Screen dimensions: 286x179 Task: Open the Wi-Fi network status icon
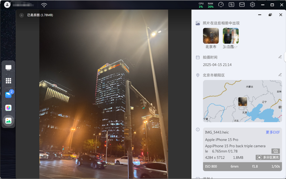coord(44,5)
